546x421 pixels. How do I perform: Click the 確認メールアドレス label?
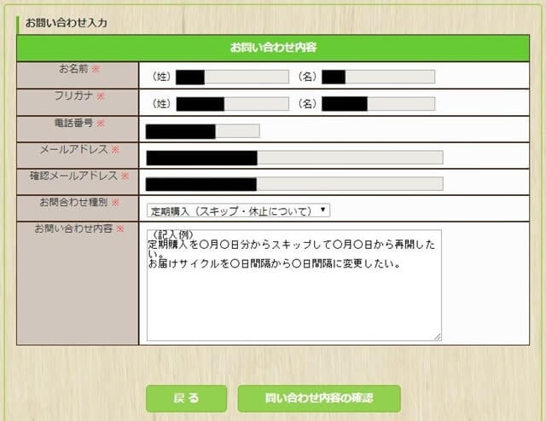tap(74, 176)
